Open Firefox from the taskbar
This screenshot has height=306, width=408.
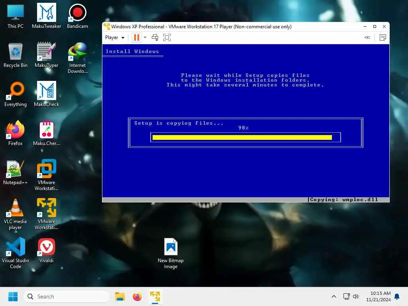tap(137, 296)
